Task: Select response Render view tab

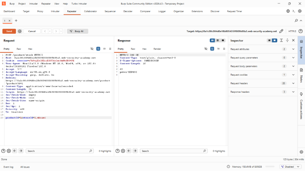Action: (157, 49)
